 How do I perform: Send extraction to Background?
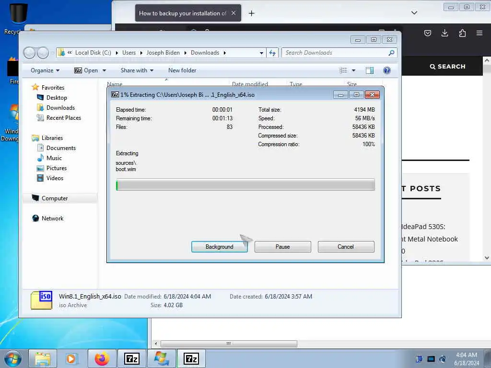click(219, 247)
